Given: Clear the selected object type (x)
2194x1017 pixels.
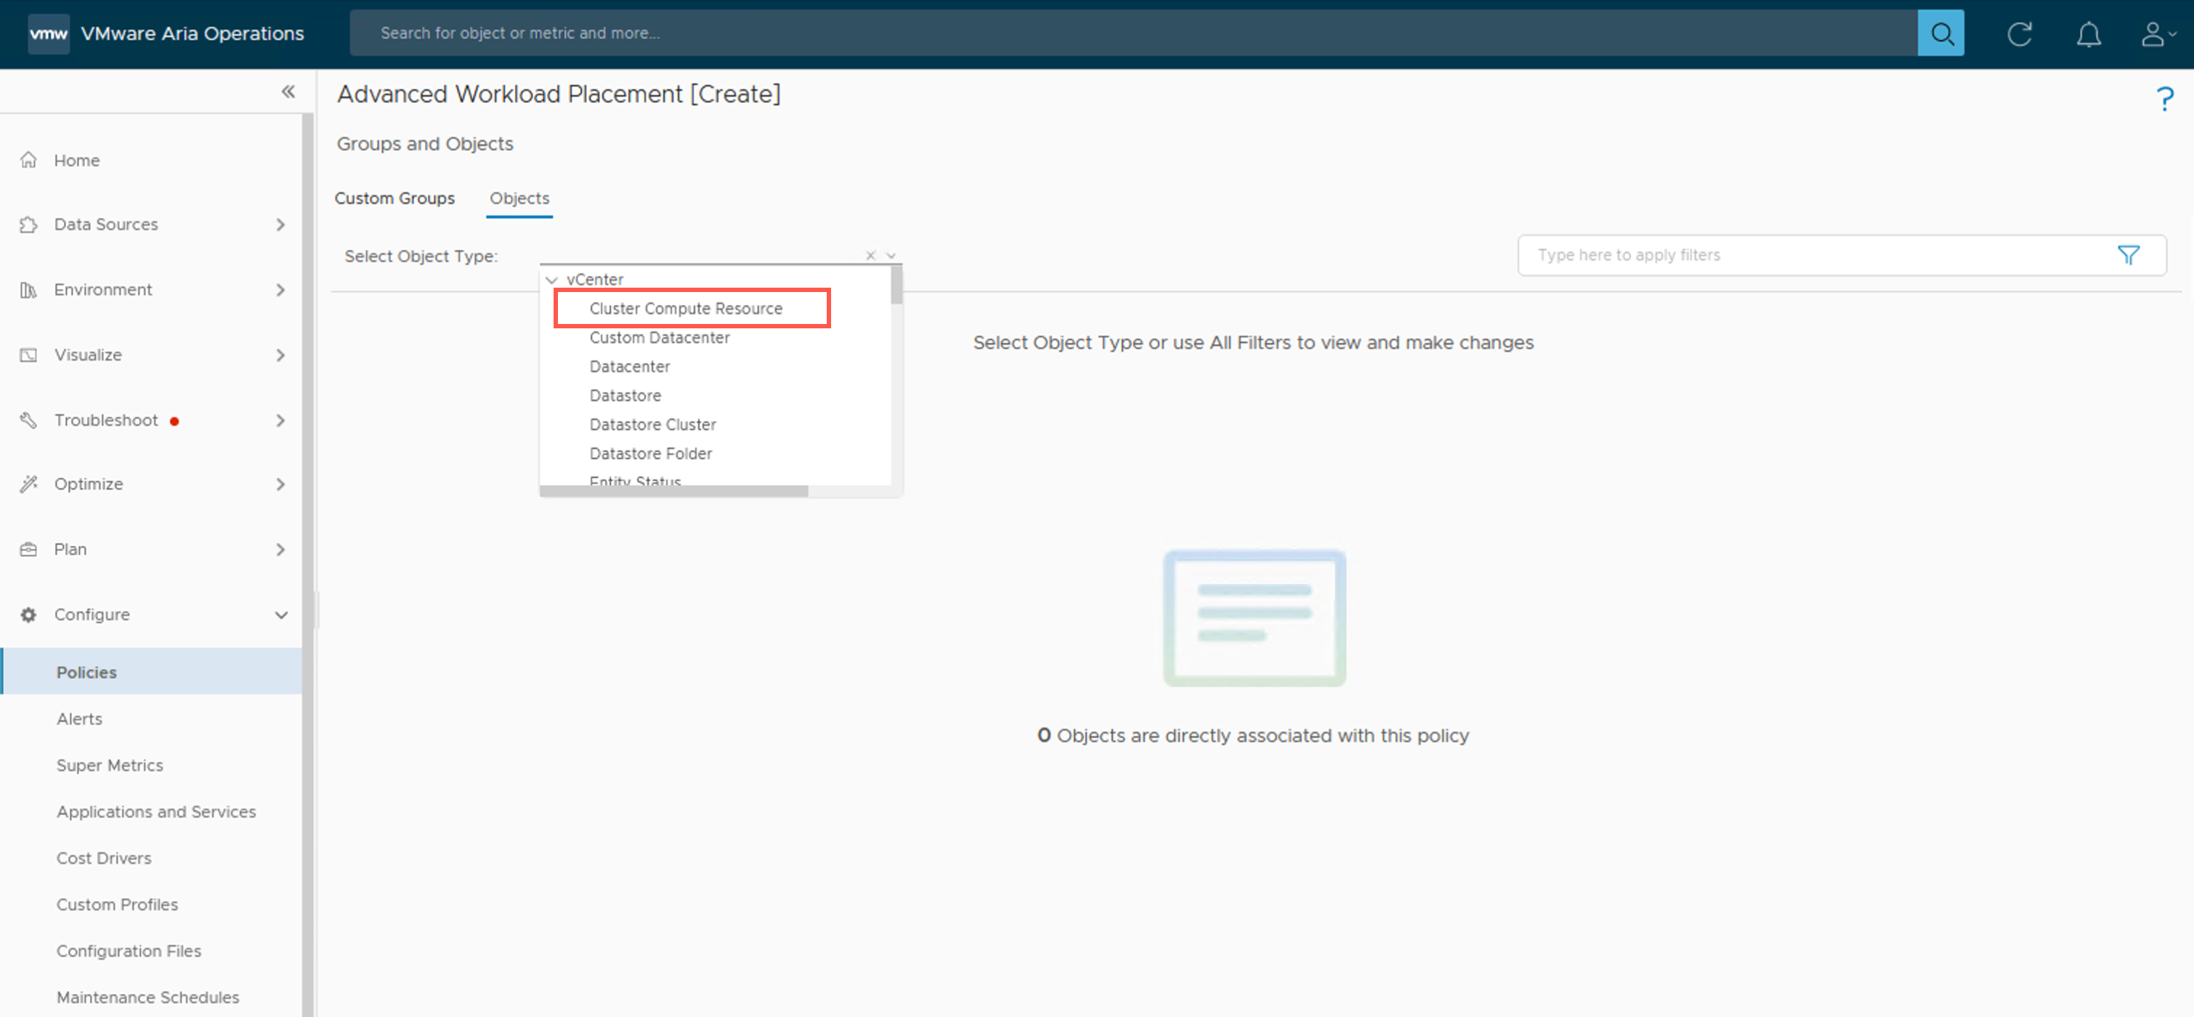Looking at the screenshot, I should pyautogui.click(x=870, y=256).
